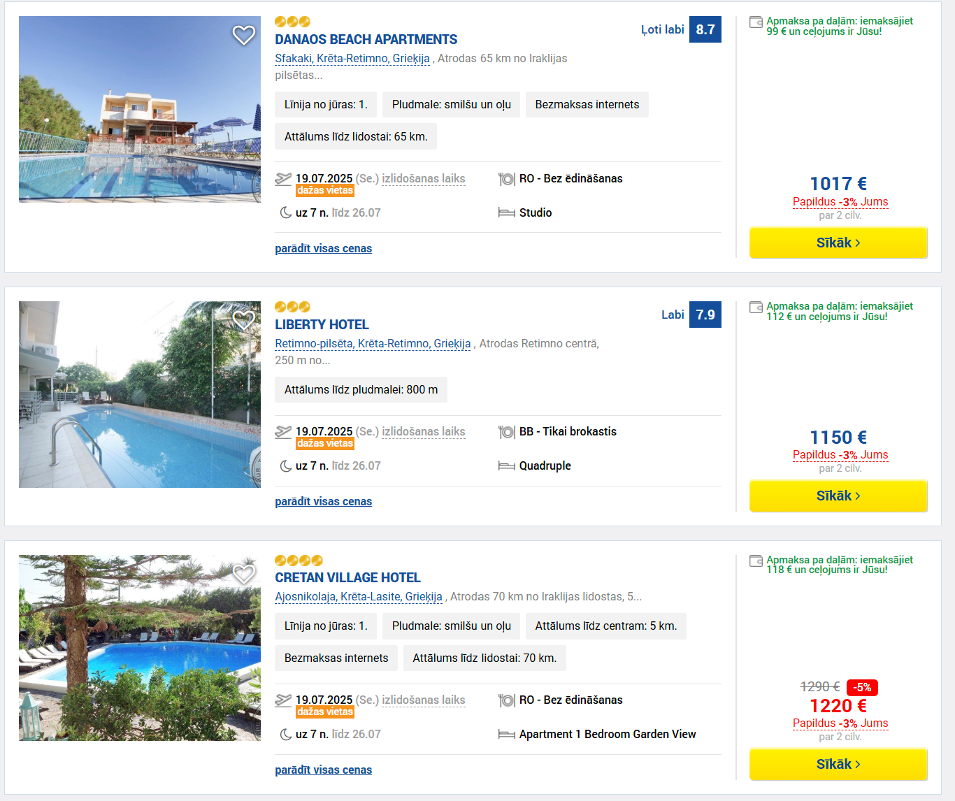
Task: Click 8.7 rating badge of Danaos Beach
Action: [x=705, y=30]
